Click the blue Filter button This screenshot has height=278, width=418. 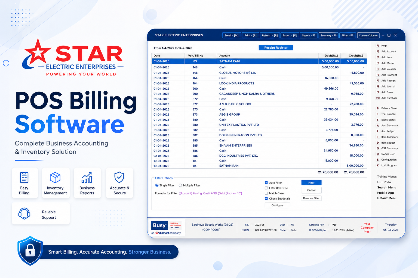[311, 183]
